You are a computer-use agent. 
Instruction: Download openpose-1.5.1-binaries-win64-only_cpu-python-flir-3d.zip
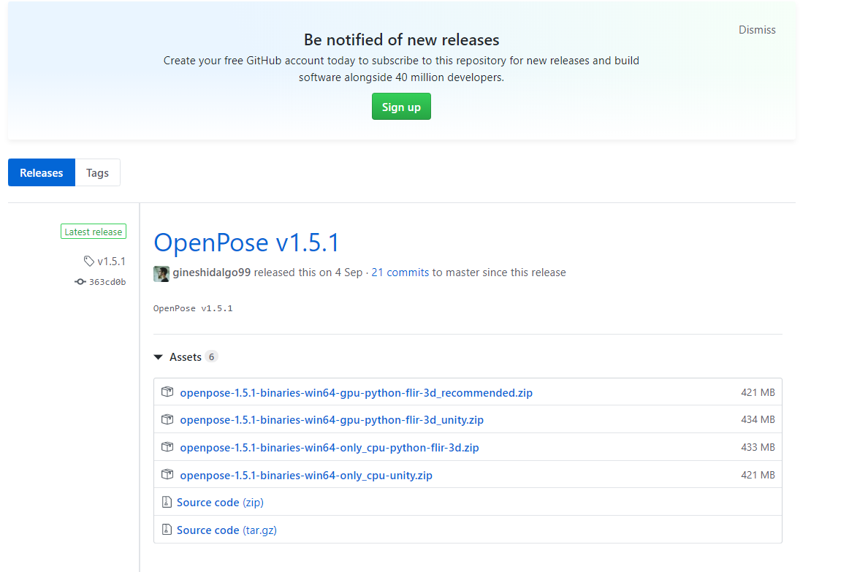pyautogui.click(x=330, y=447)
